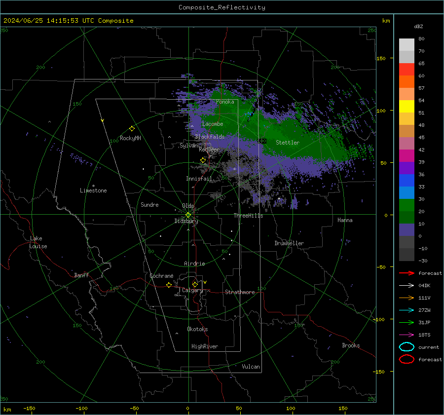Click yellow diamond marker below RedDeer
This screenshot has width=444, height=415.
[203, 160]
